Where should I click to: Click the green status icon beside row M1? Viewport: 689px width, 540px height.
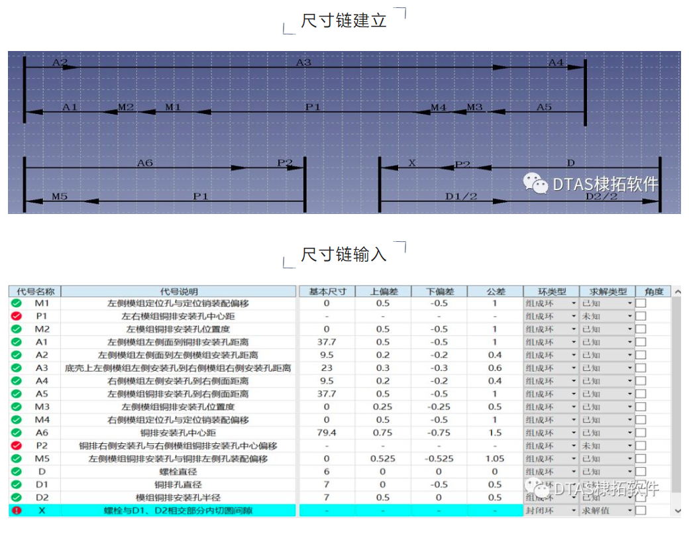tap(16, 303)
